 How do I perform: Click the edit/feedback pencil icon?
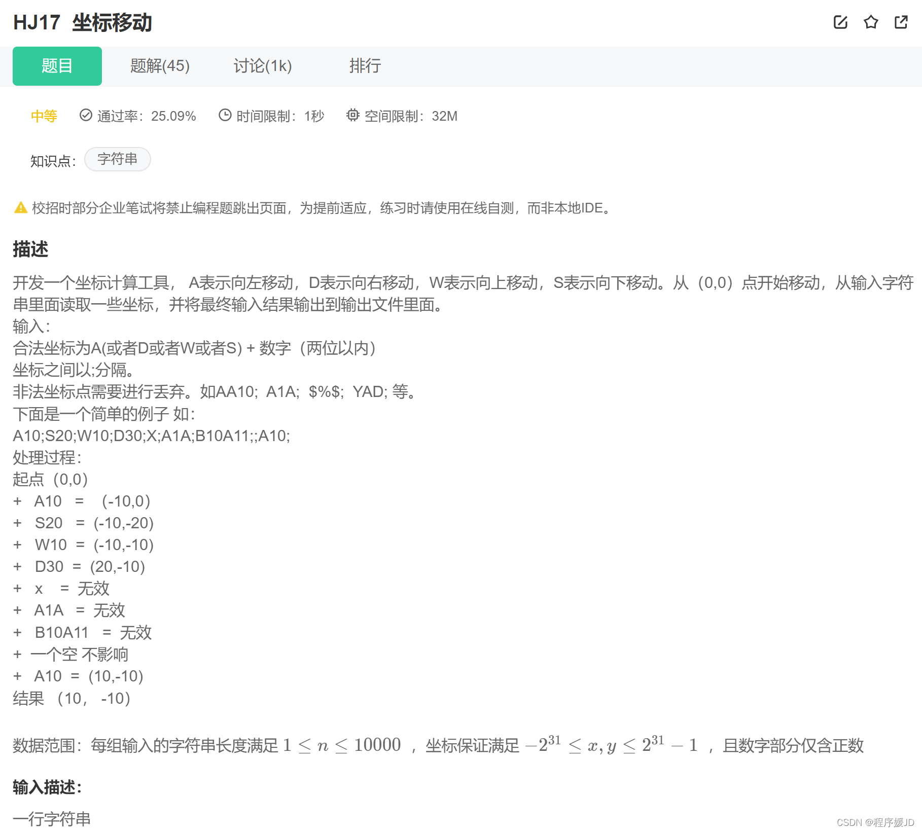pos(840,22)
